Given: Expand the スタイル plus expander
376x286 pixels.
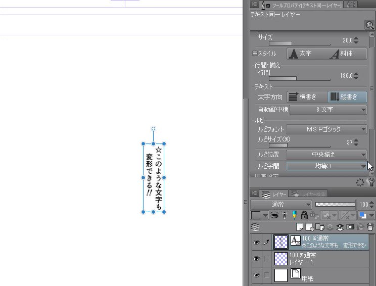Looking at the screenshot, I should pyautogui.click(x=255, y=53).
